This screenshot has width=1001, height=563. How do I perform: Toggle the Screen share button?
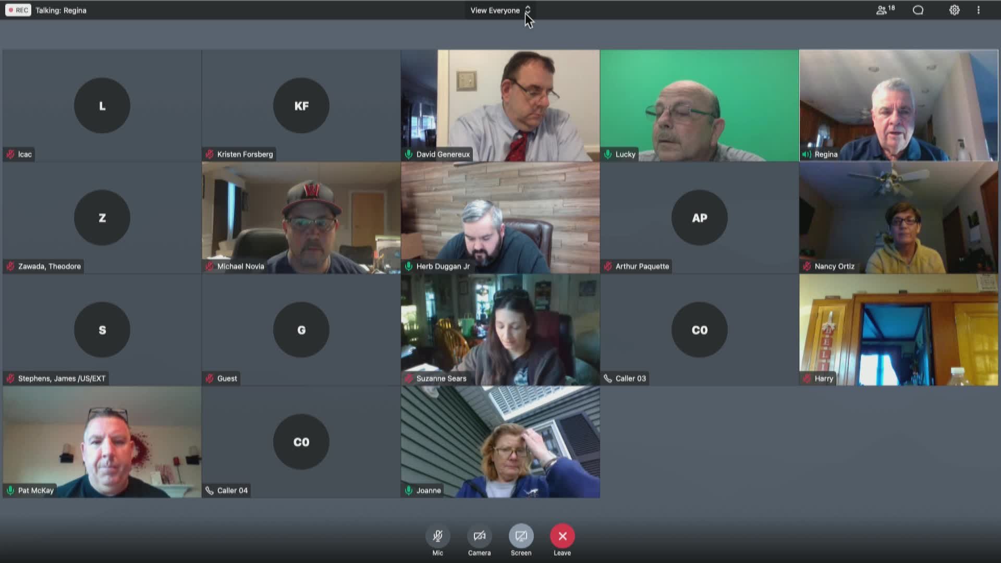click(x=521, y=536)
